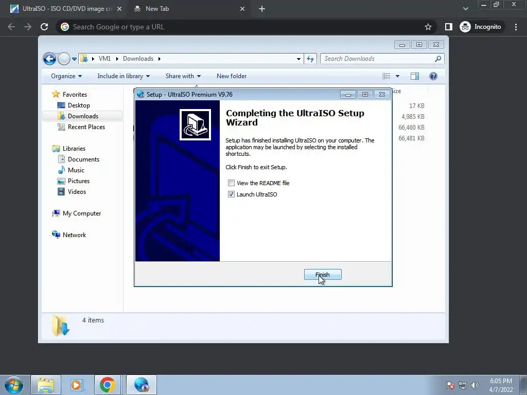Screen dimensions: 527x395
Task: Click the 66,481 KB file size entry
Action: click(411, 138)
